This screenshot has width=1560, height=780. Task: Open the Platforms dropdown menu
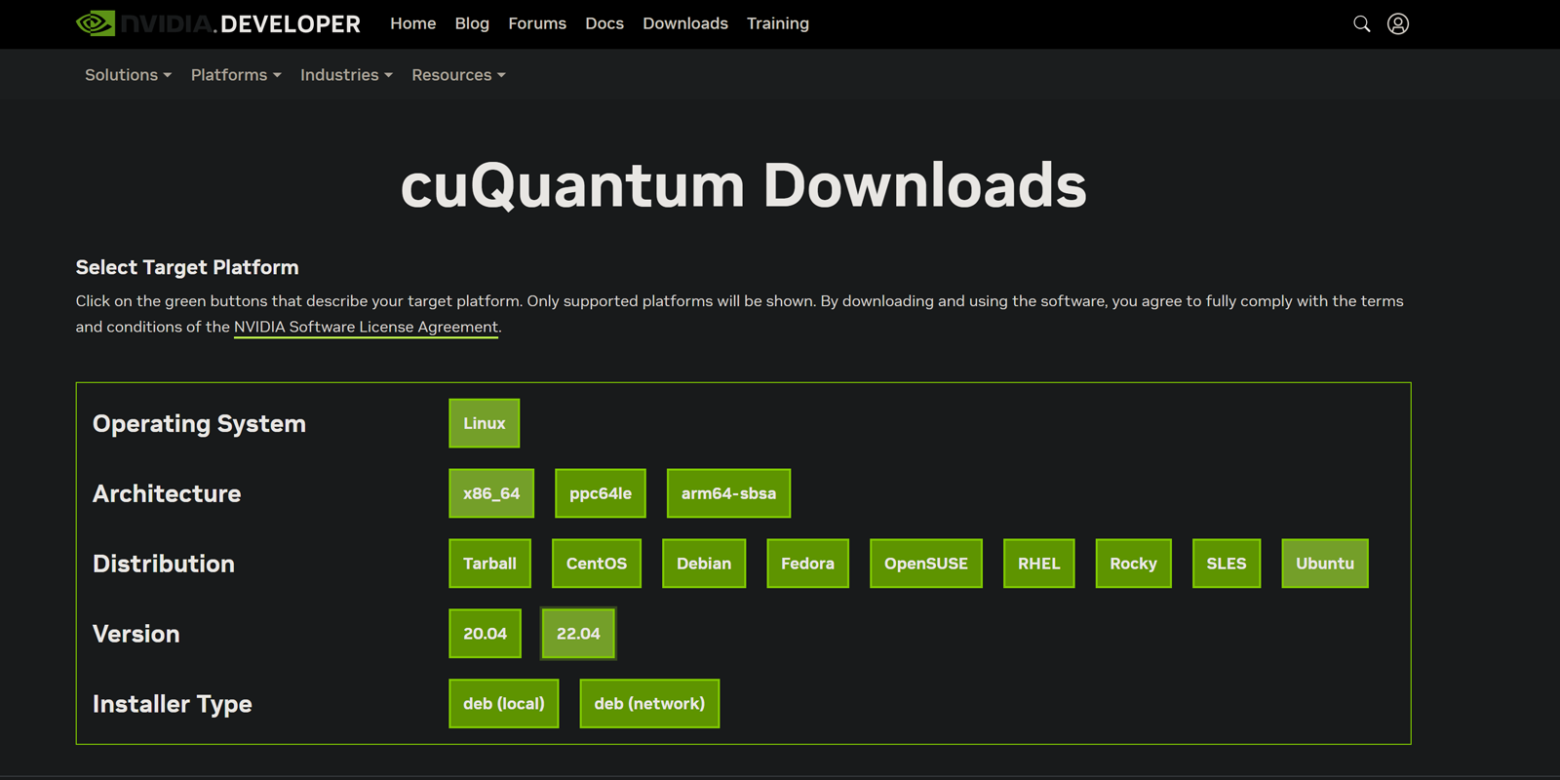point(235,75)
